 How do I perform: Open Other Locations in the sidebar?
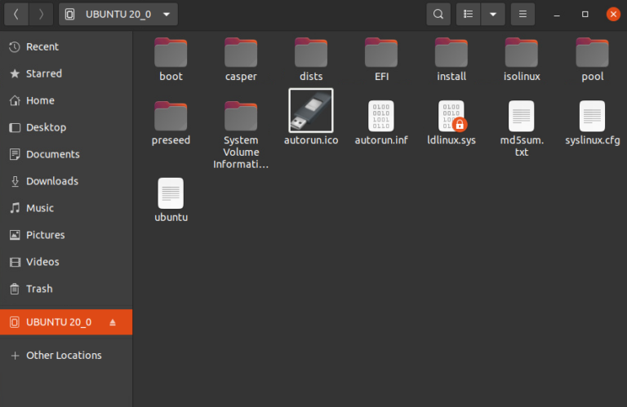pos(64,356)
